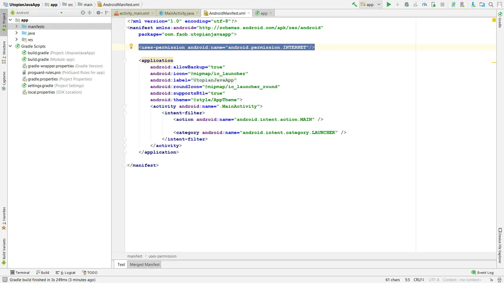
Task: Open the Build tool window
Action: (x=43, y=272)
